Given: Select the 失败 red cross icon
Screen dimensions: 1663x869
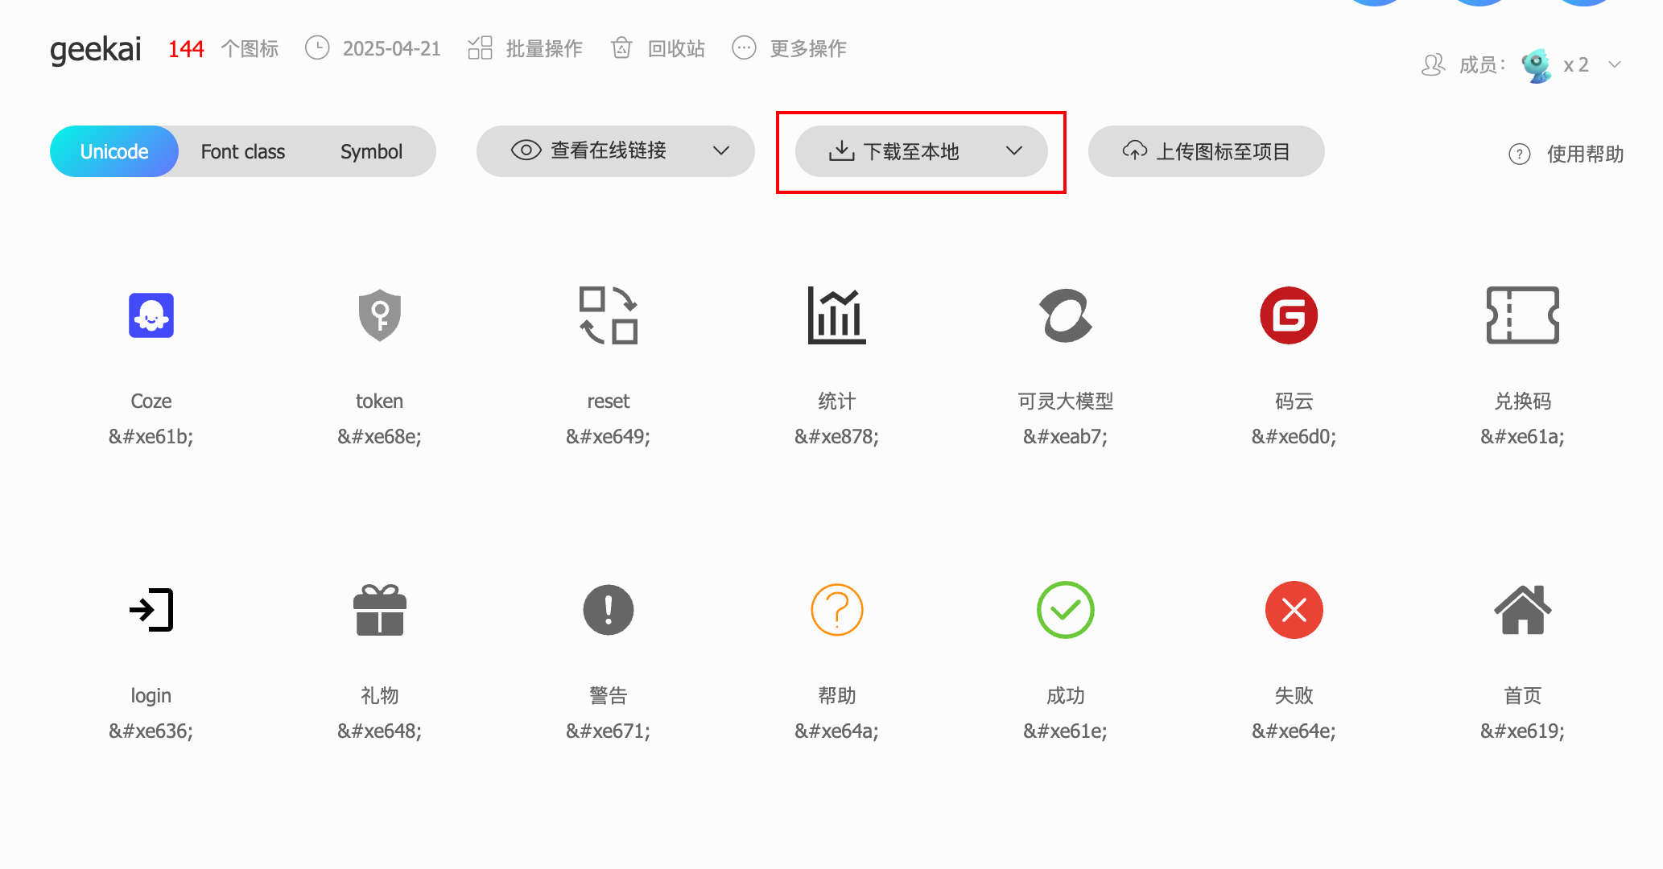Looking at the screenshot, I should (x=1294, y=610).
